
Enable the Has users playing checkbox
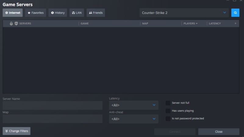168,111
